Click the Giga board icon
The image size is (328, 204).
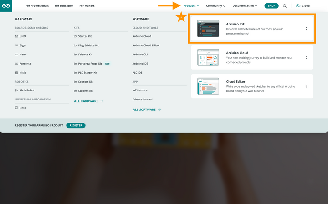click(16, 45)
